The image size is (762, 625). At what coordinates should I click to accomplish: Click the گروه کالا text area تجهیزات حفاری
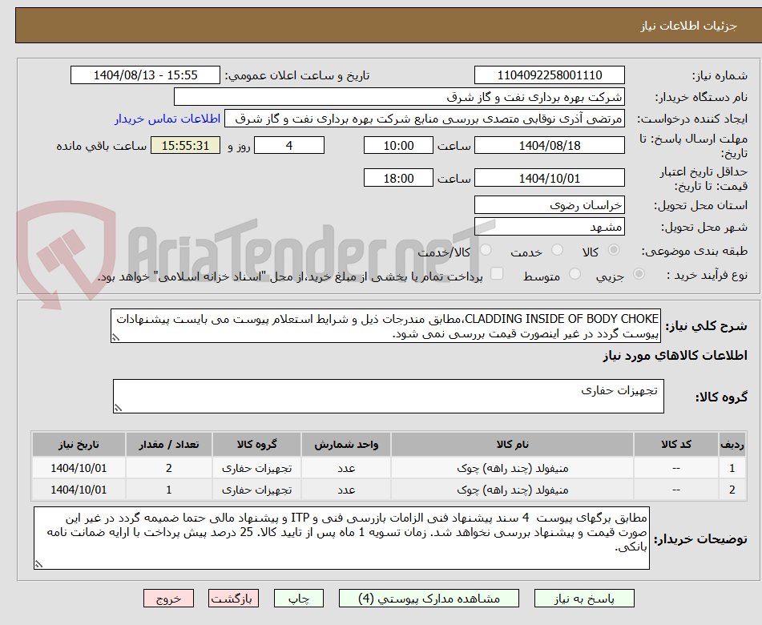(x=389, y=396)
